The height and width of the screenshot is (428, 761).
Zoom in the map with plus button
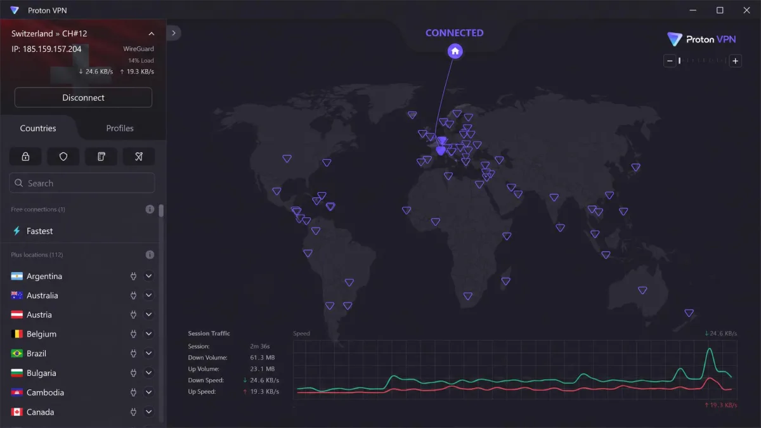coord(736,61)
